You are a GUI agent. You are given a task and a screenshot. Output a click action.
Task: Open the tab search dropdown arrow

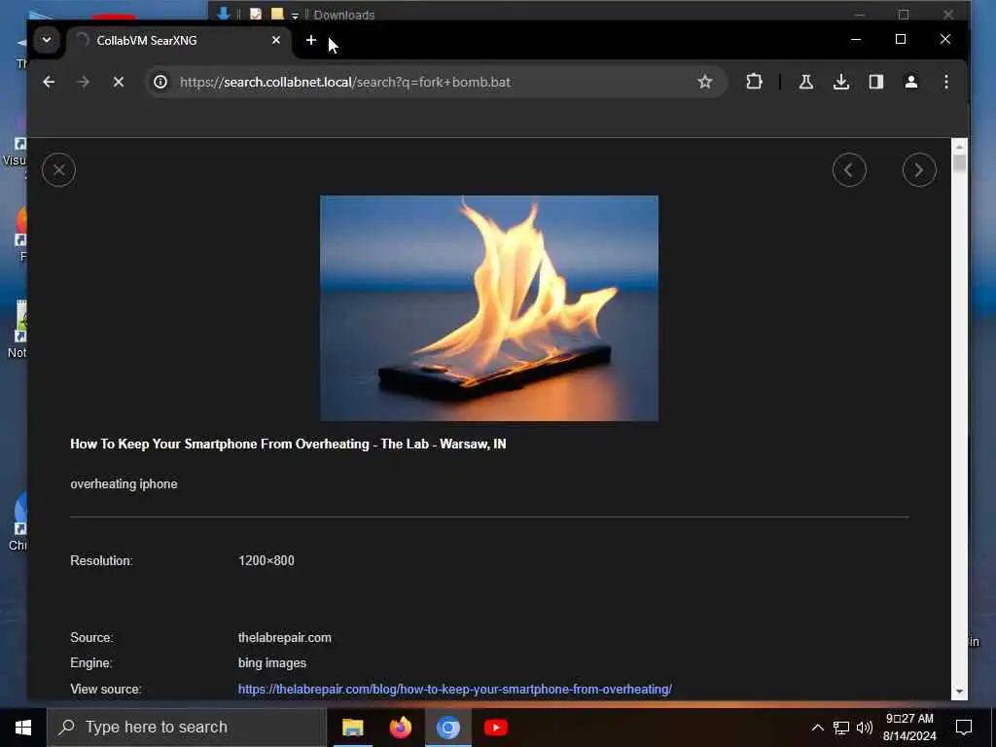click(47, 40)
